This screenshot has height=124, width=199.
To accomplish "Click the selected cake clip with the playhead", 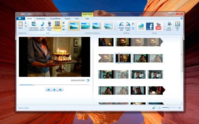I will point(123,58).
